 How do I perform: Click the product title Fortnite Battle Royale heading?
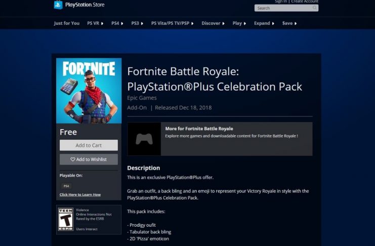215,79
